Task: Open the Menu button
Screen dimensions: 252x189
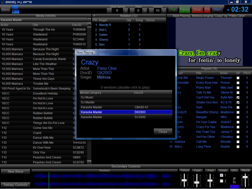Action: pos(6,9)
